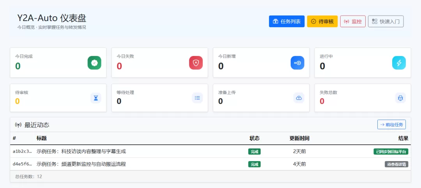Open task 频道更新监控与自动搬运流程
This screenshot has width=421, height=188.
point(81,164)
